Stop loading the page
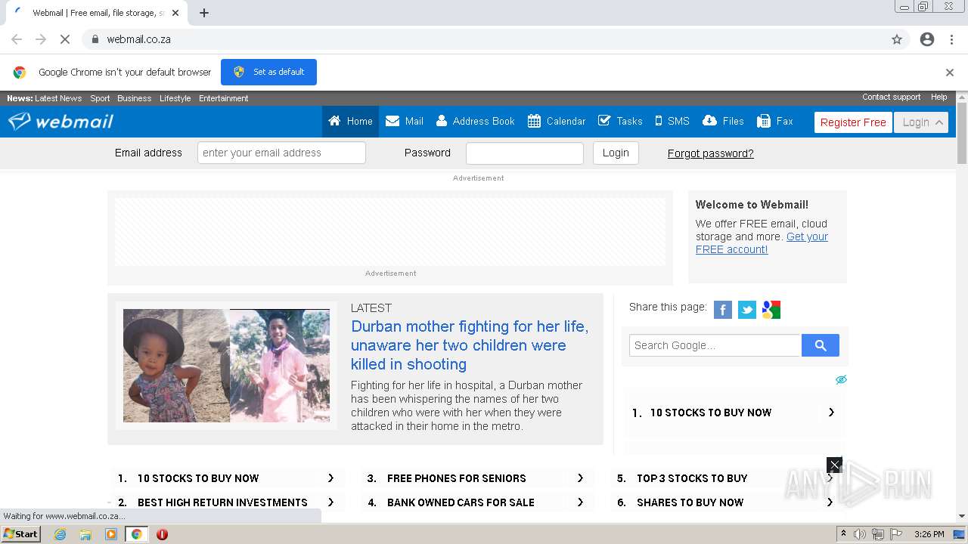Viewport: 968px width, 544px height. [65, 39]
